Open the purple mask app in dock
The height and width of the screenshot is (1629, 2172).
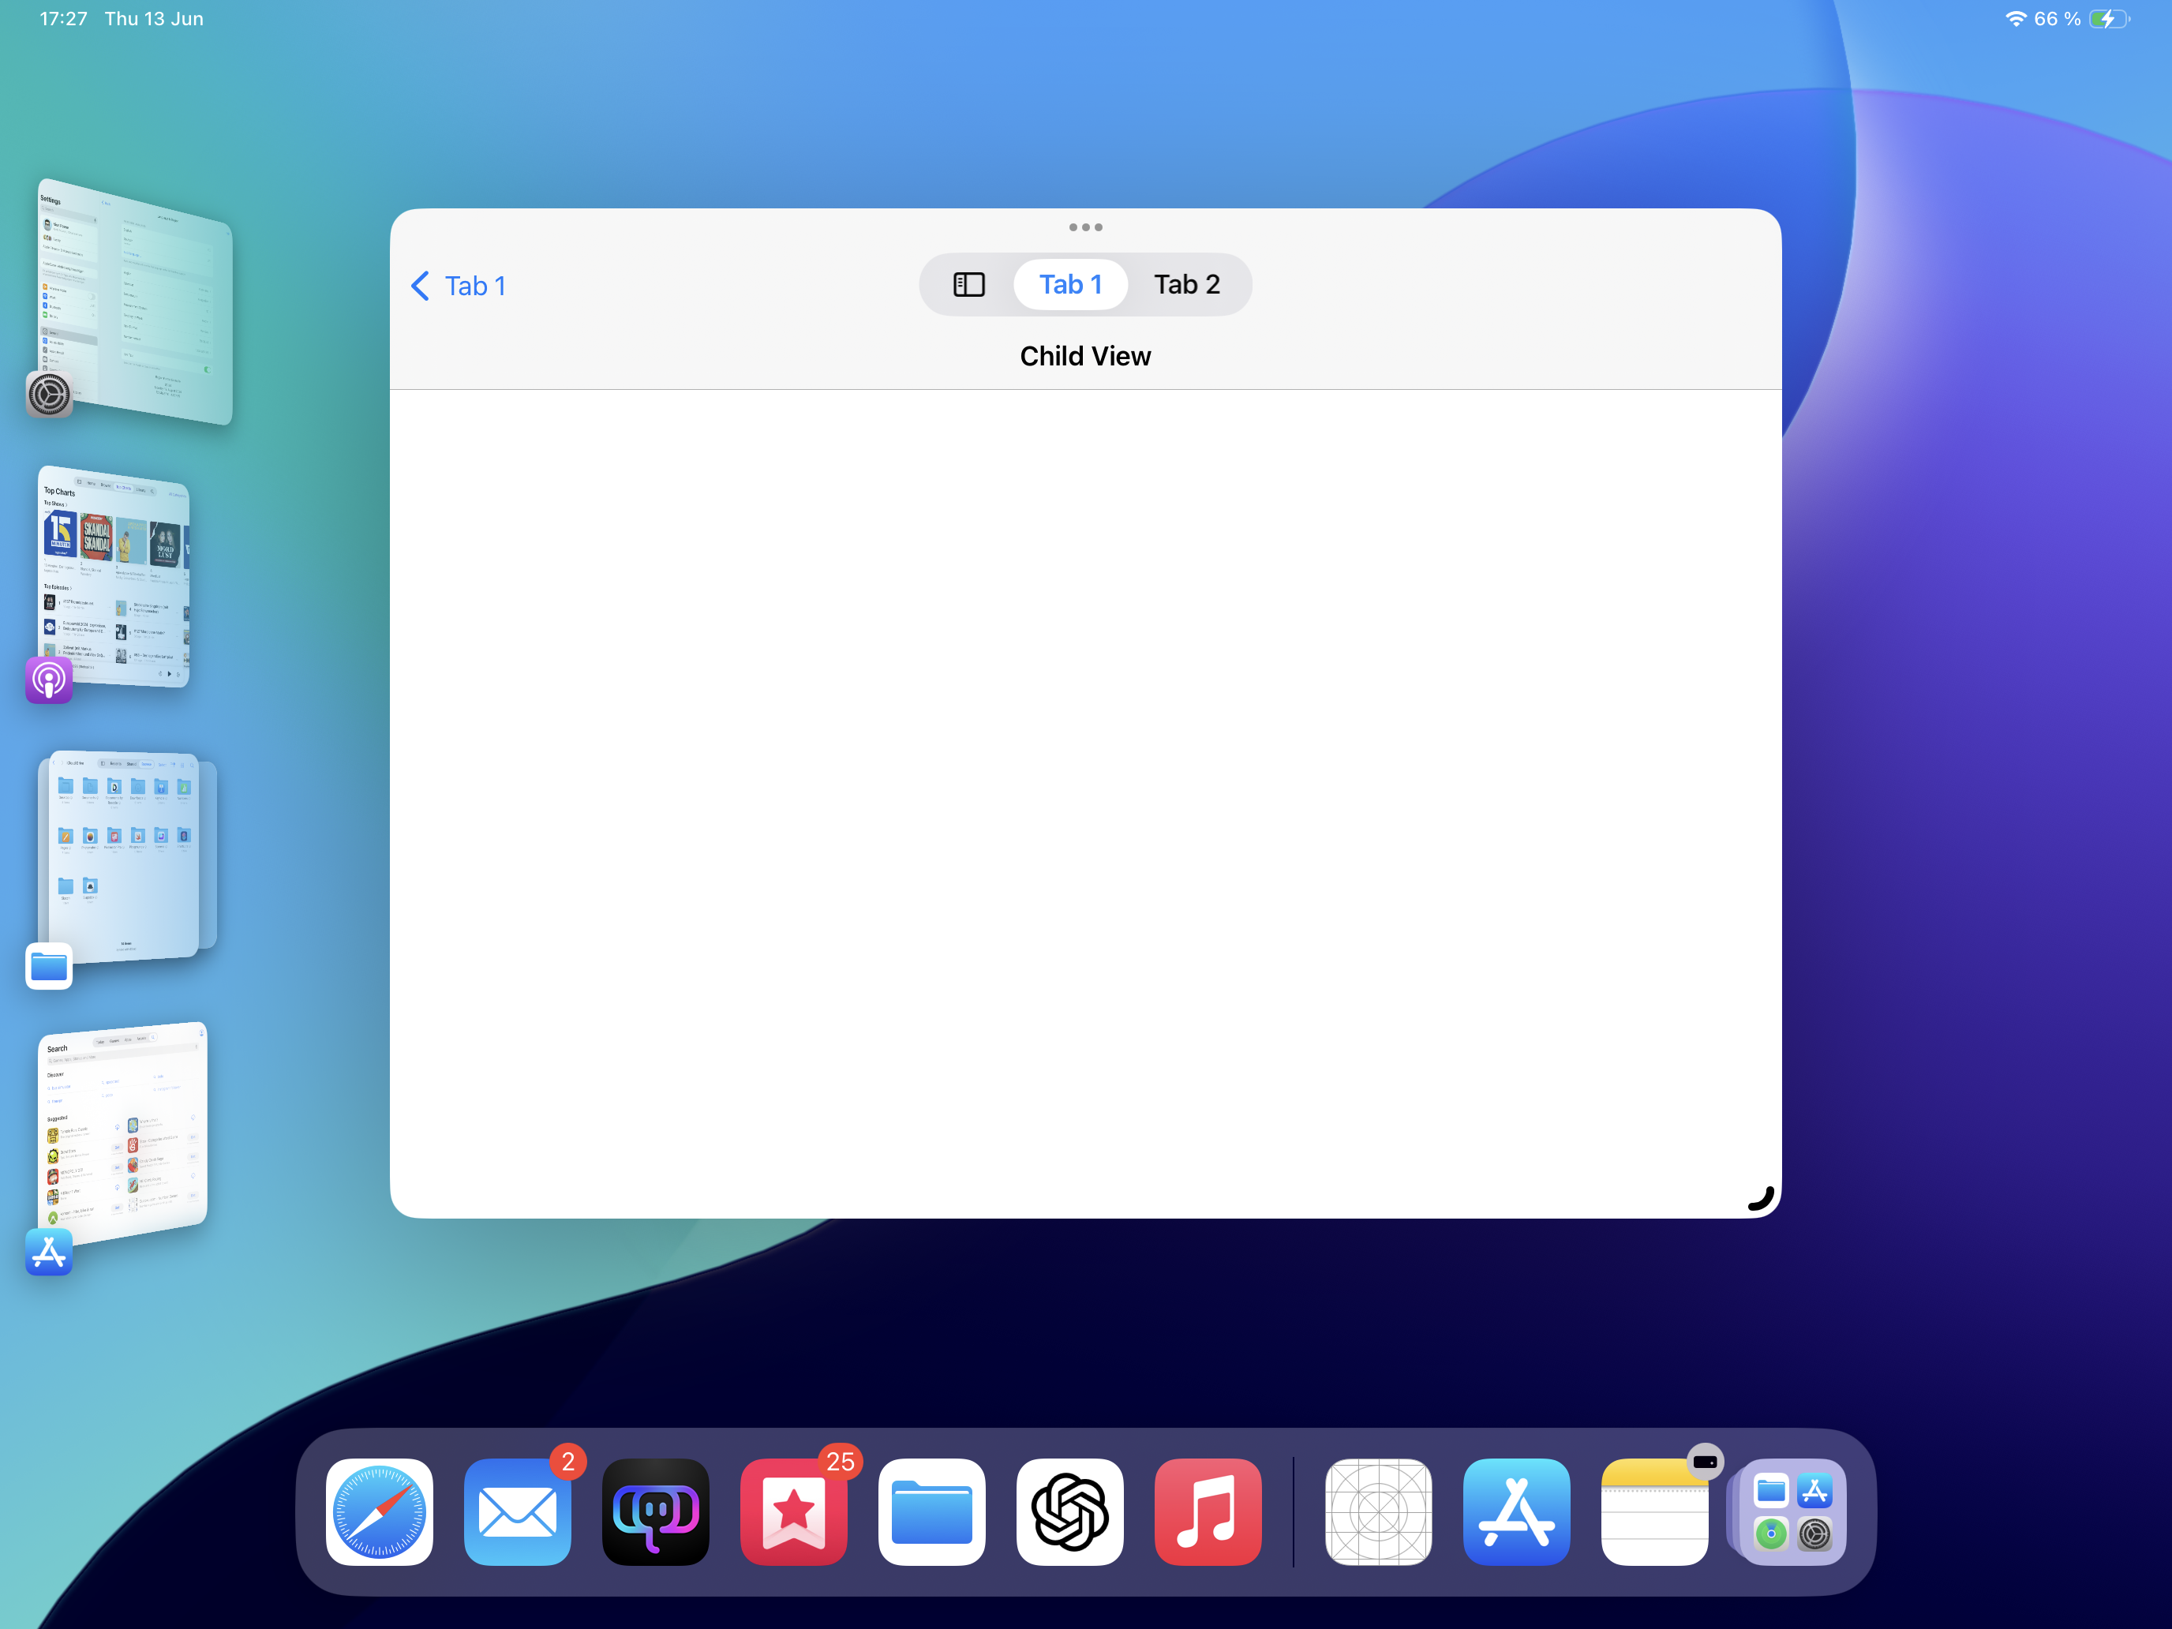655,1511
